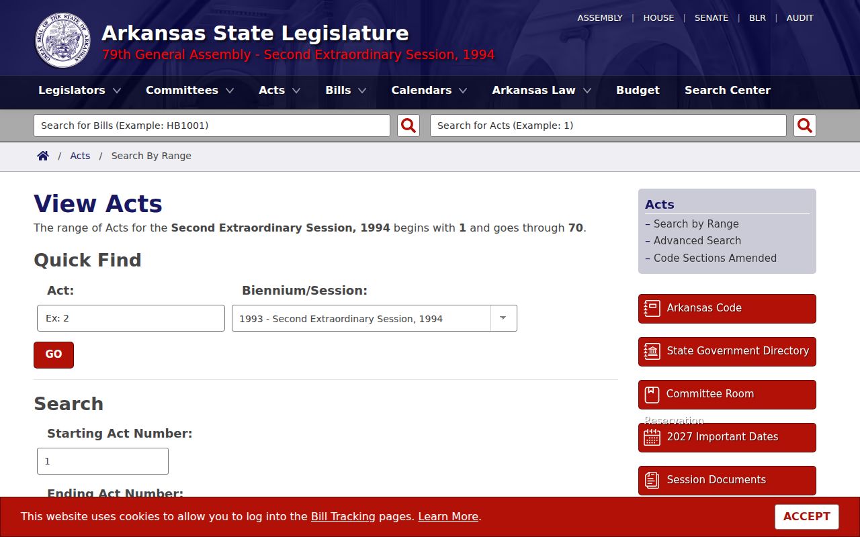Open Search by Range sidebar link
The width and height of the screenshot is (860, 537).
click(696, 224)
